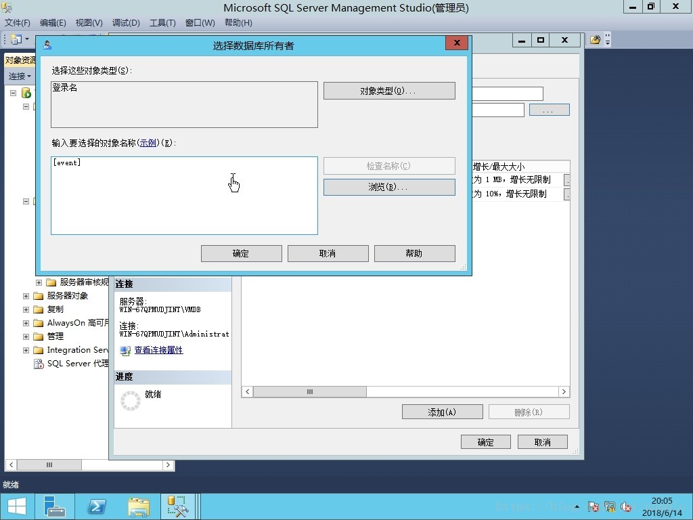Image resolution: width=693 pixels, height=520 pixels.
Task: Click the database files grid horizontal scrollbar thumb
Action: point(310,392)
